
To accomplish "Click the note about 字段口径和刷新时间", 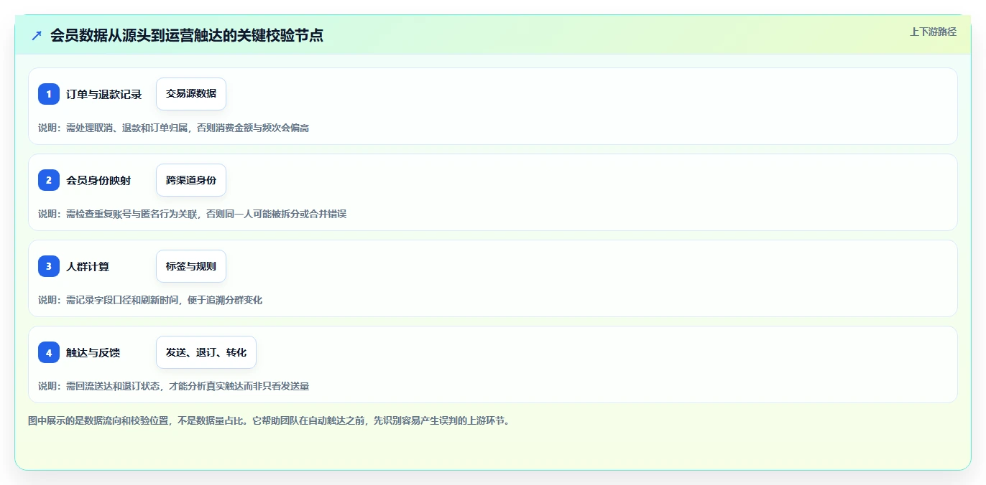I will coord(150,300).
